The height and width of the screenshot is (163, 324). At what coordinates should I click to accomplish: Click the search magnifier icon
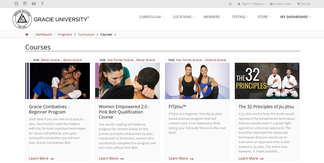230,4
